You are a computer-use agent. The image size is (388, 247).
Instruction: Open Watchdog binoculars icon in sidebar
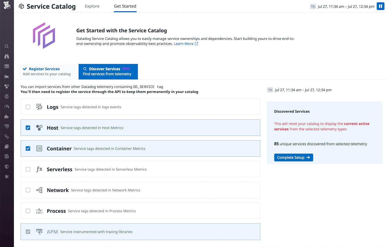click(7, 56)
